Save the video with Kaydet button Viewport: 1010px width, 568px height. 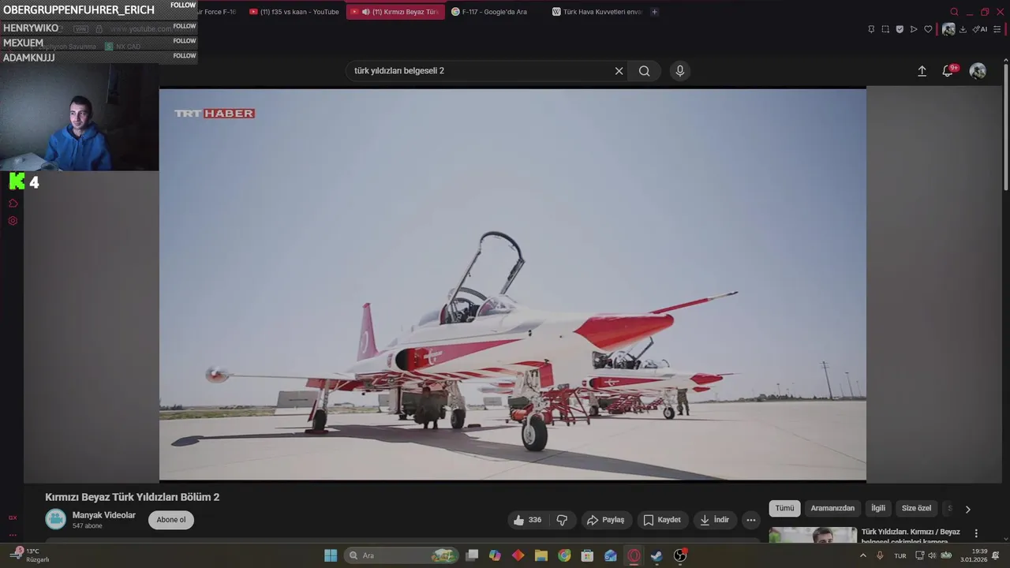[661, 520]
